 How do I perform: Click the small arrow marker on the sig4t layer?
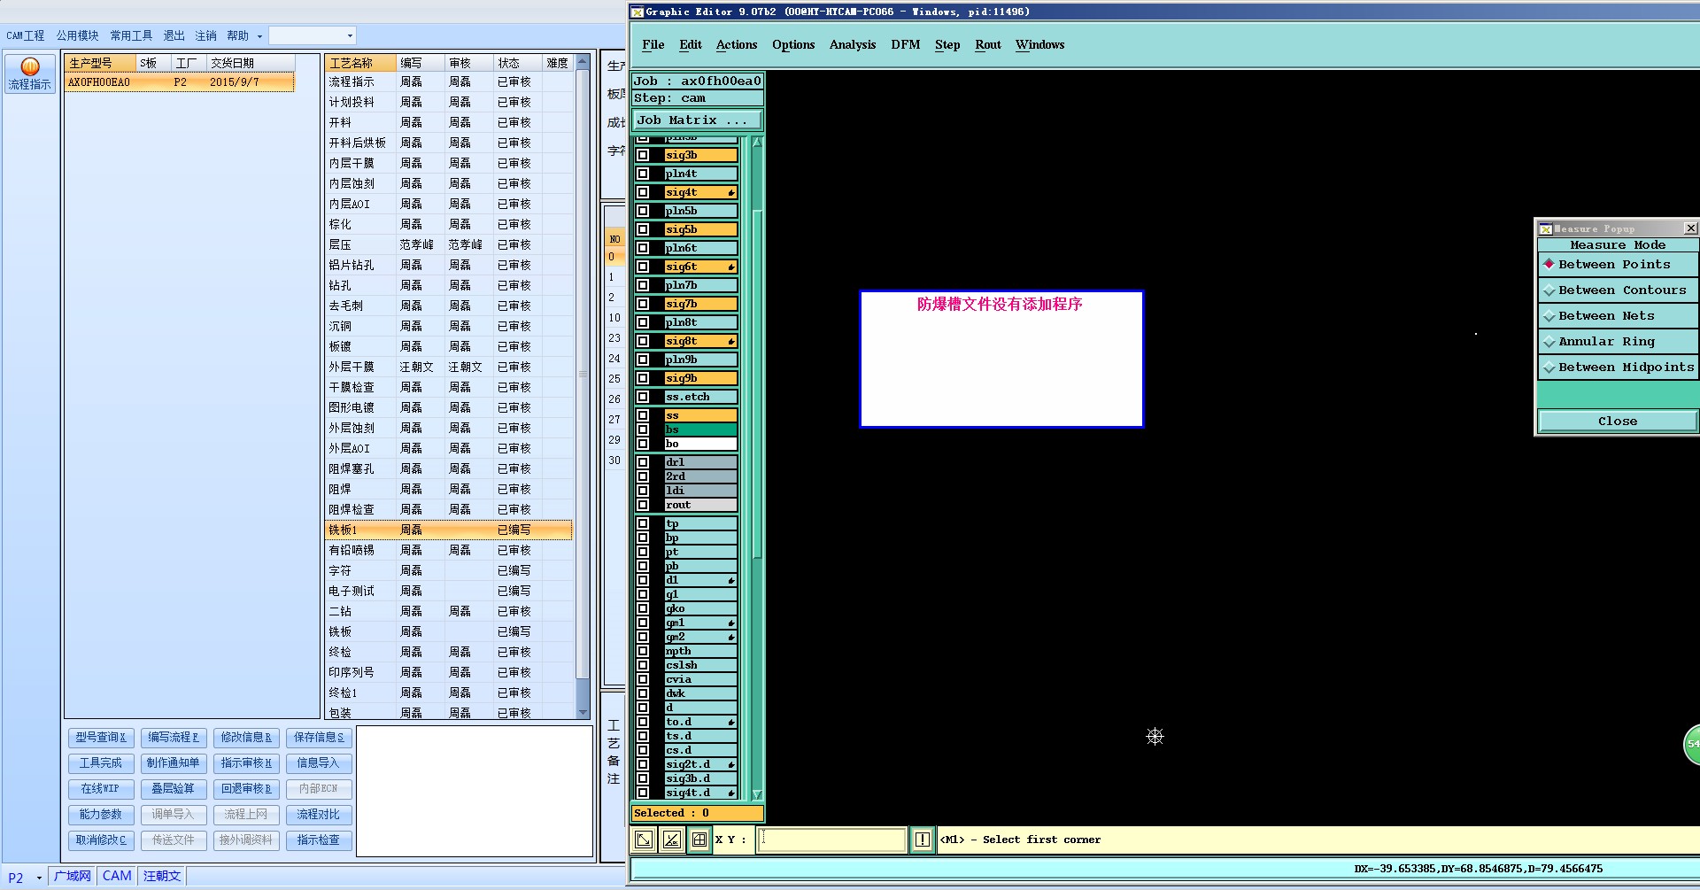pyautogui.click(x=731, y=192)
